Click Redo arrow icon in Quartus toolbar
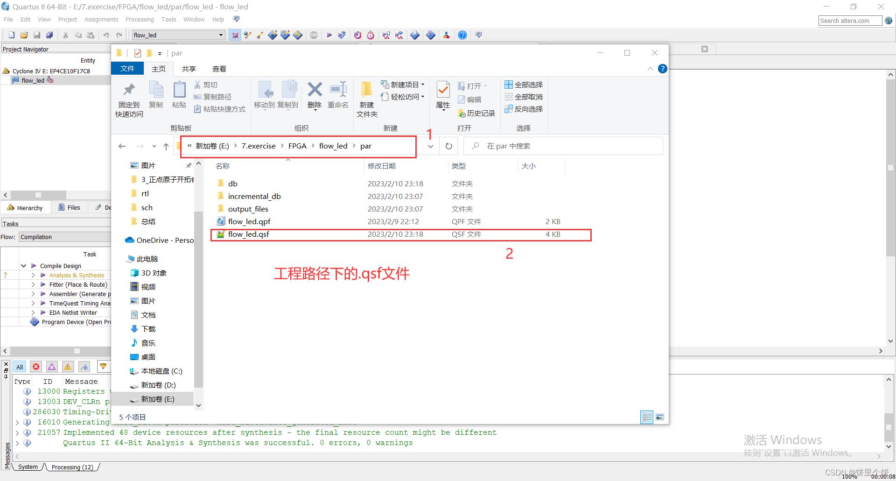The width and height of the screenshot is (896, 481). [119, 35]
